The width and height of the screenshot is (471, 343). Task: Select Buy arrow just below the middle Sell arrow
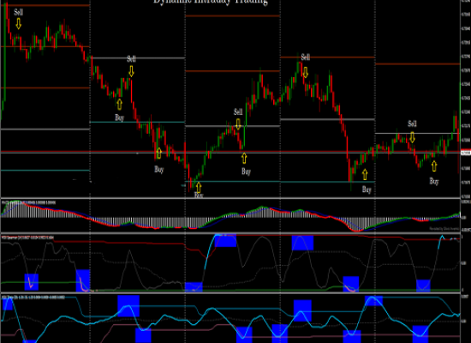pos(244,158)
